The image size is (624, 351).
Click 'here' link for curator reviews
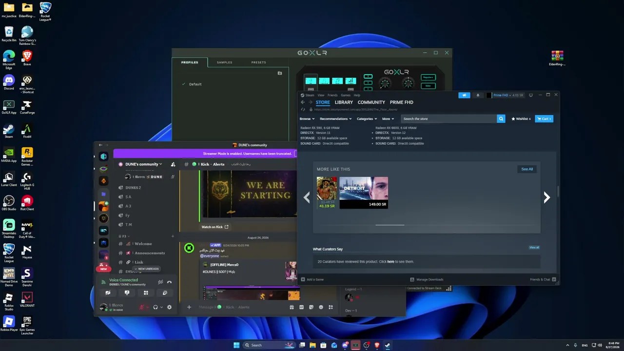click(x=390, y=262)
